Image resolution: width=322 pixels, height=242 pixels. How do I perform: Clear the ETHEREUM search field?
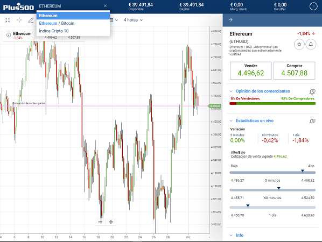pyautogui.click(x=105, y=6)
